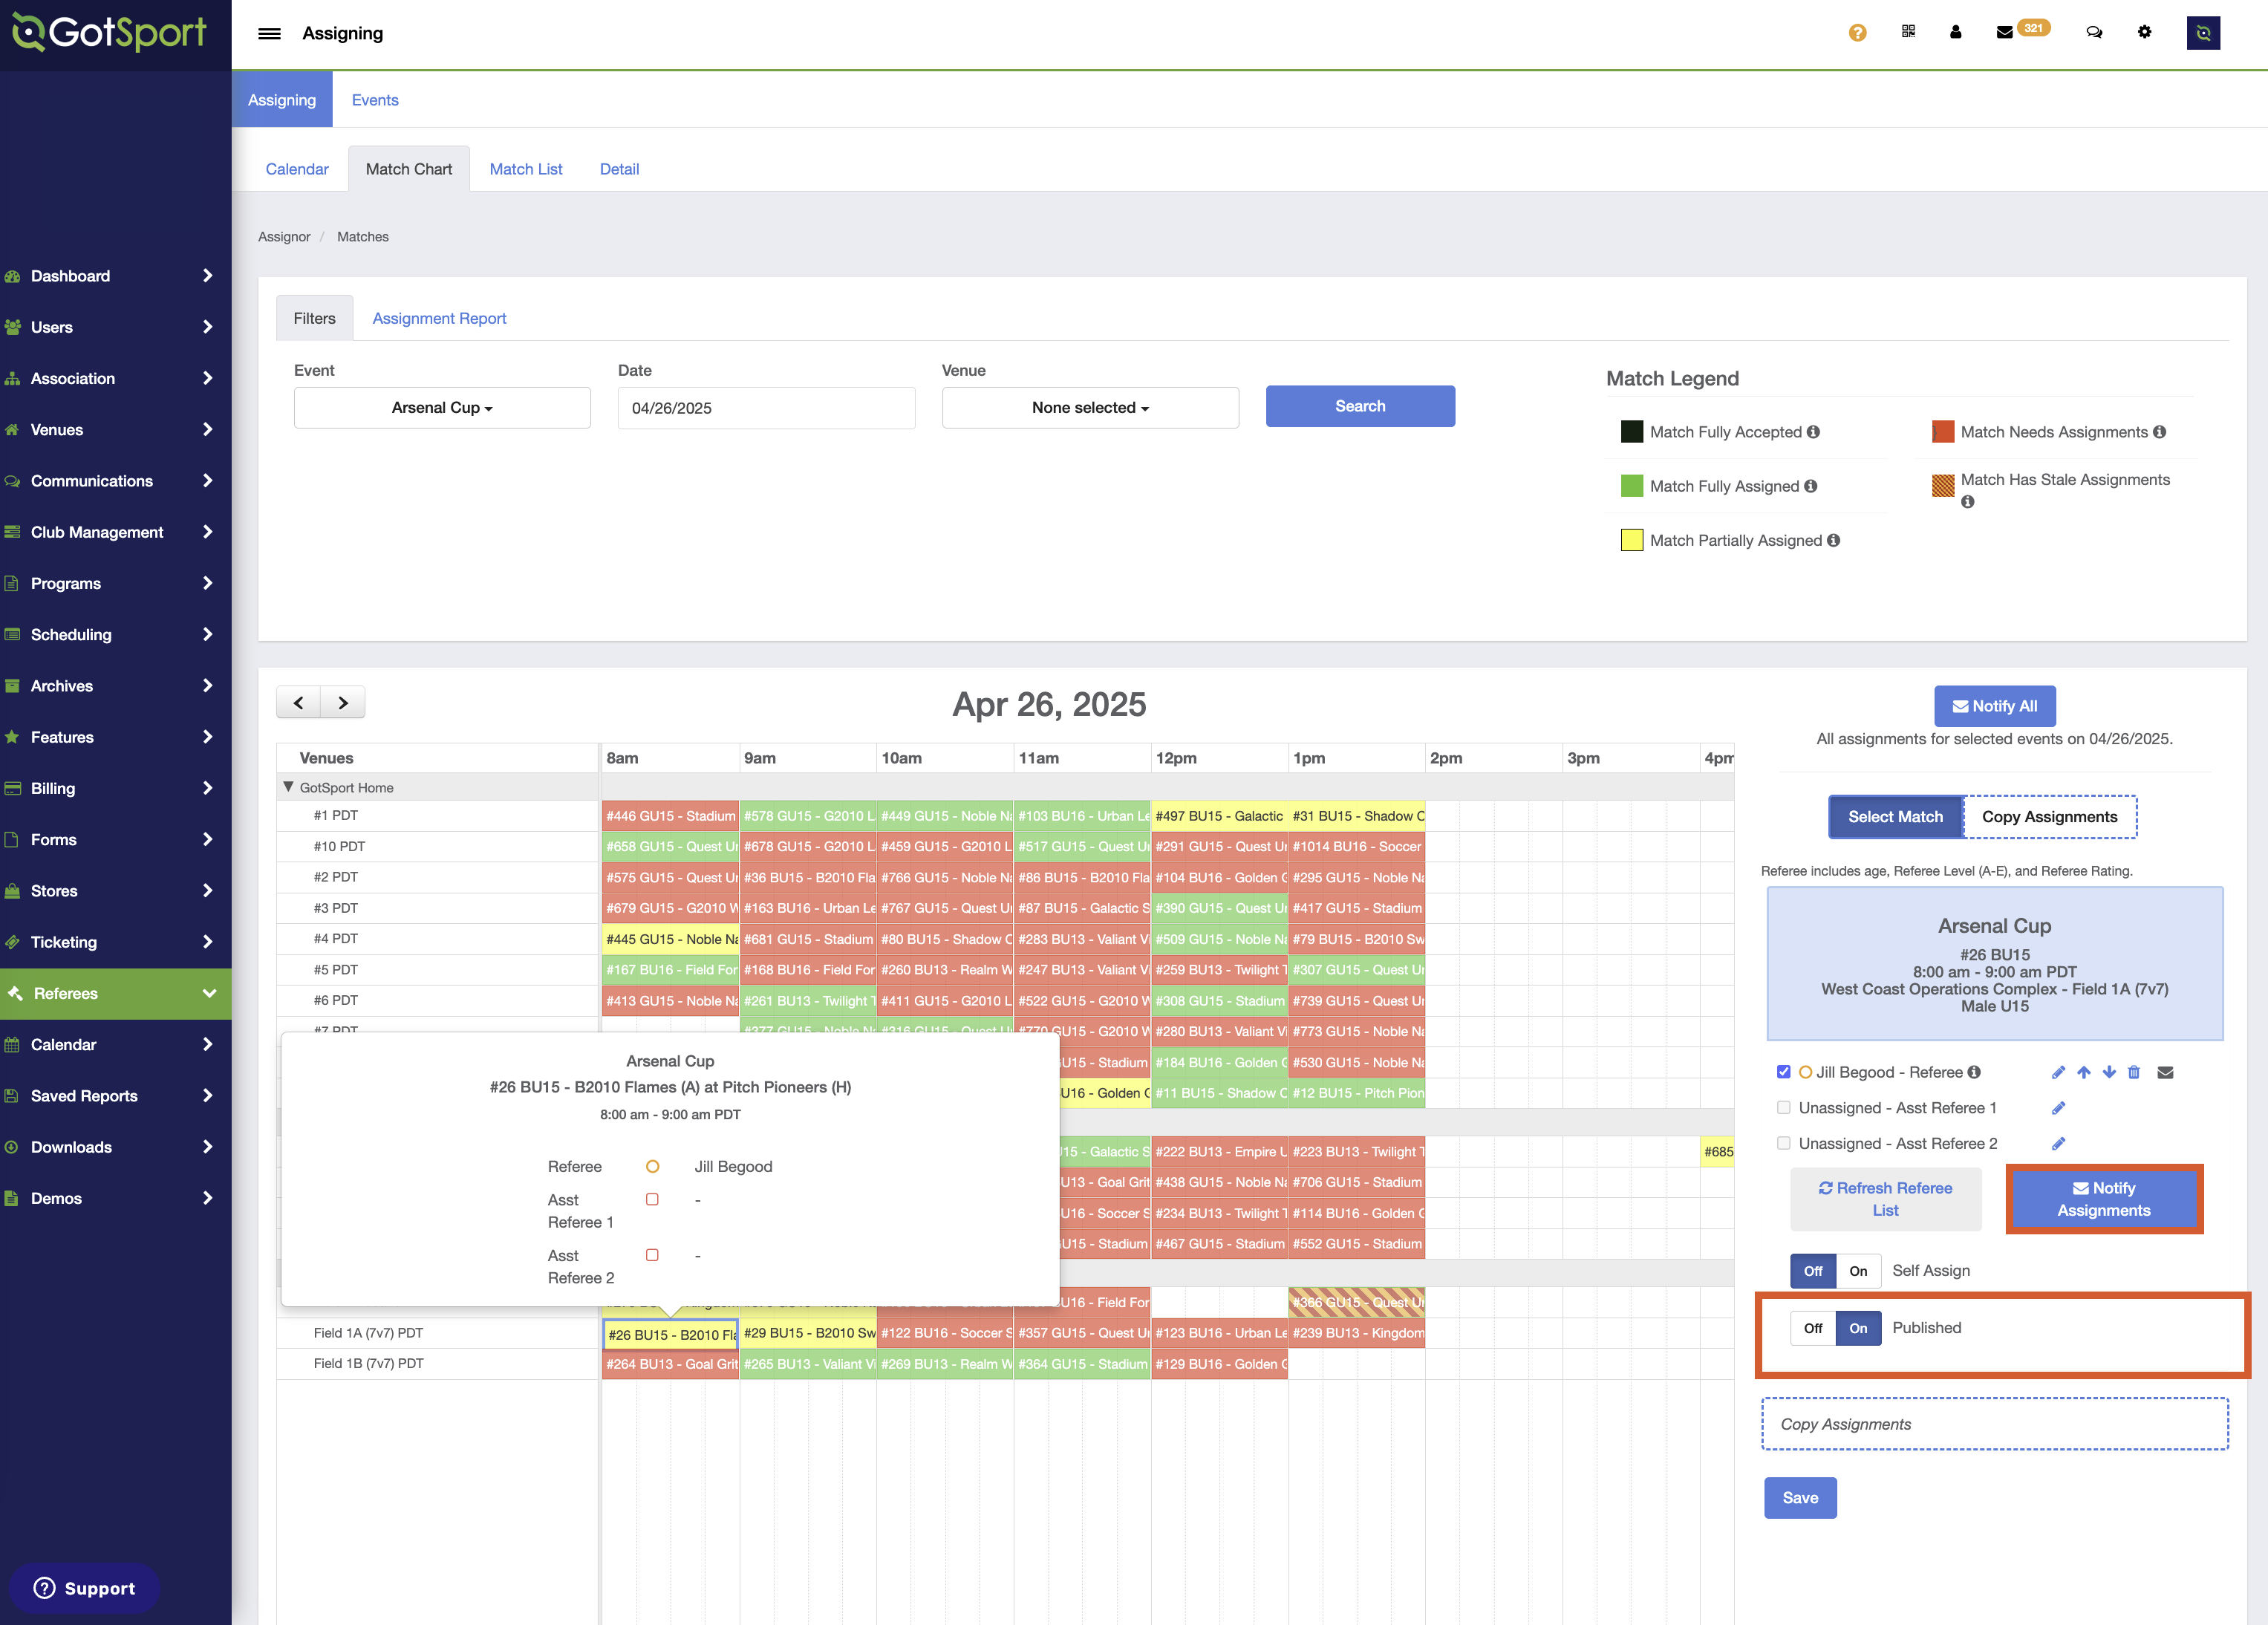Click the Match Fully Assigned green swatch
Screen dimensions: 2268x1625
pyautogui.click(x=1631, y=486)
